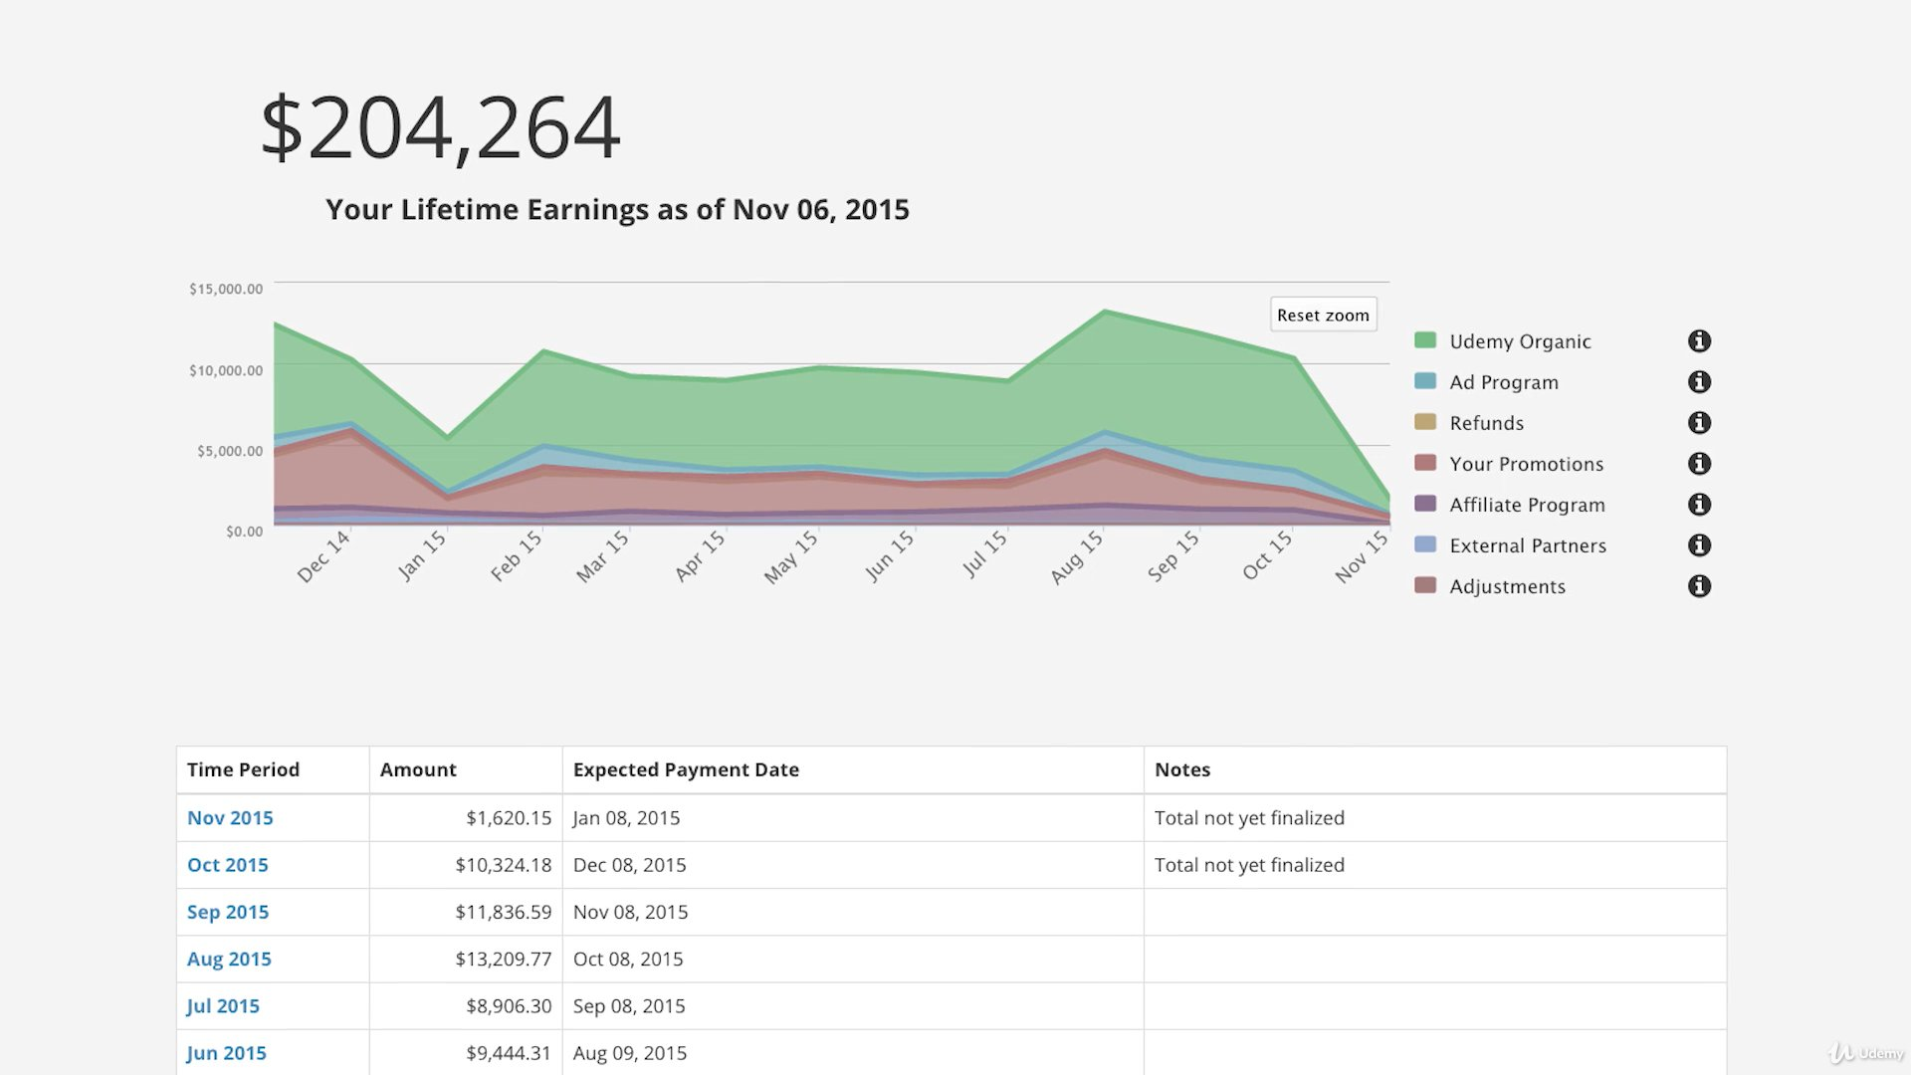Click info icon next to Your Promotions
The image size is (1911, 1075).
[x=1699, y=464]
